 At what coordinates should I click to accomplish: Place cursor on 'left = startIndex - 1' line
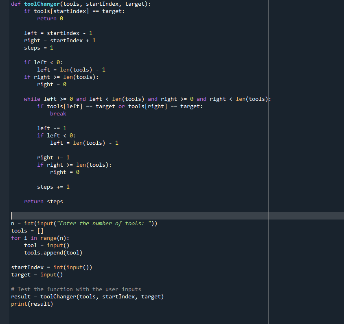click(x=58, y=33)
